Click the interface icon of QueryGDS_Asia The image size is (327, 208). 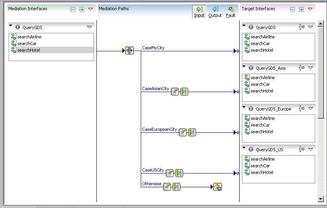(251, 68)
